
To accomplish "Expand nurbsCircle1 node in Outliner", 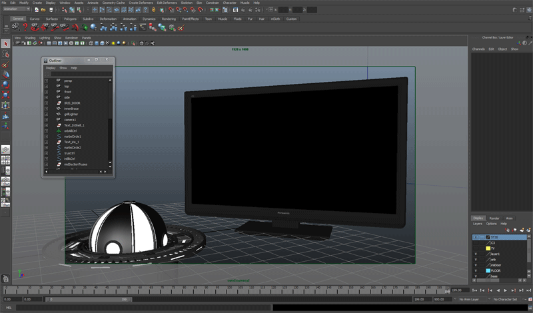I will (x=46, y=137).
